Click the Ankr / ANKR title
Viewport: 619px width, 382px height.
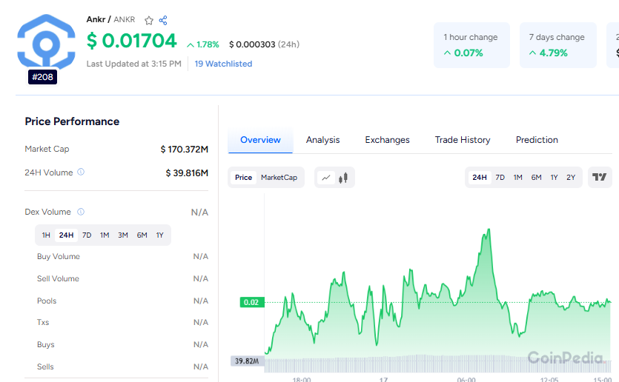coord(111,19)
